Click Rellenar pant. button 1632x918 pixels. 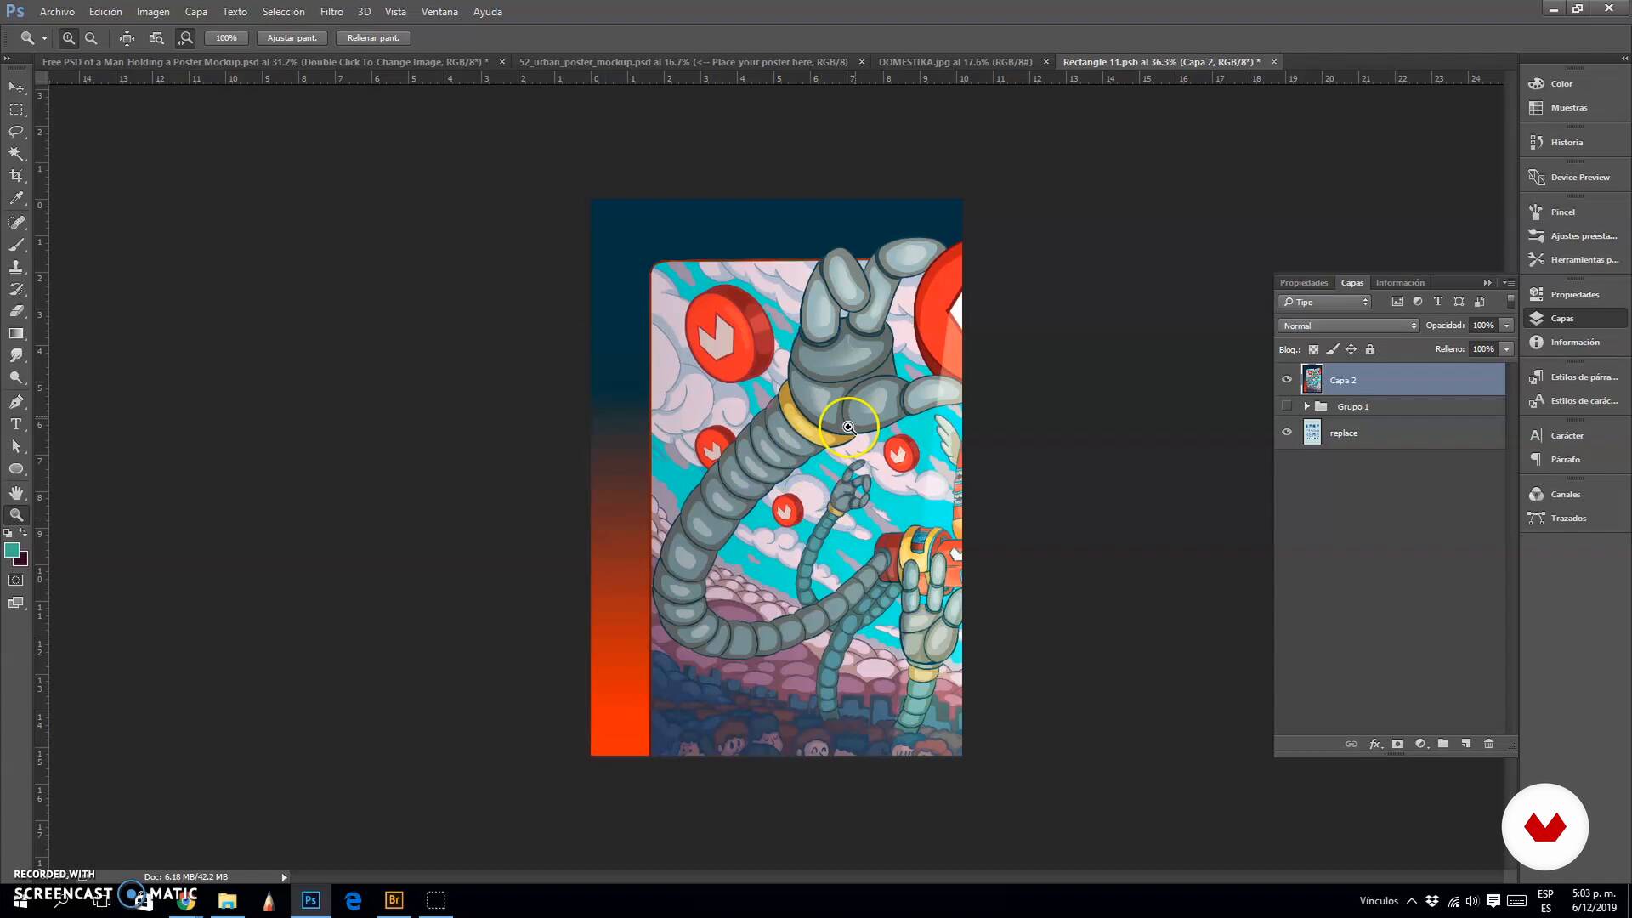[x=372, y=38]
